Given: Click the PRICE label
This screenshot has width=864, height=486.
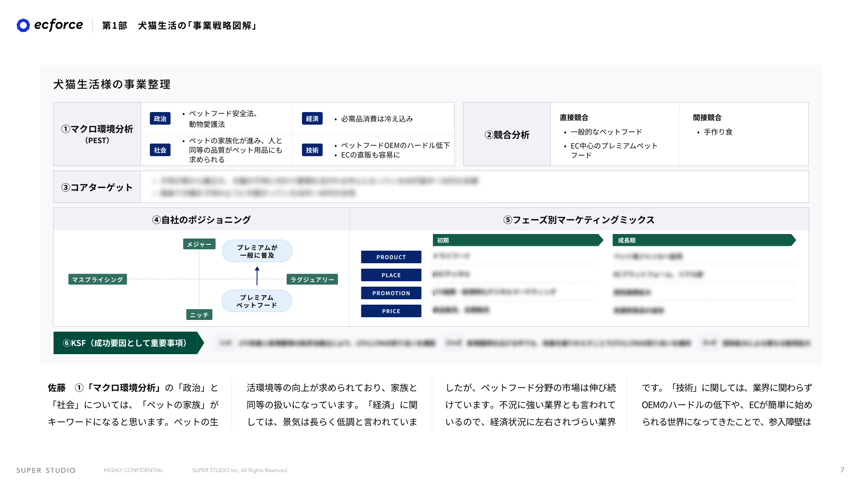Looking at the screenshot, I should (x=391, y=311).
